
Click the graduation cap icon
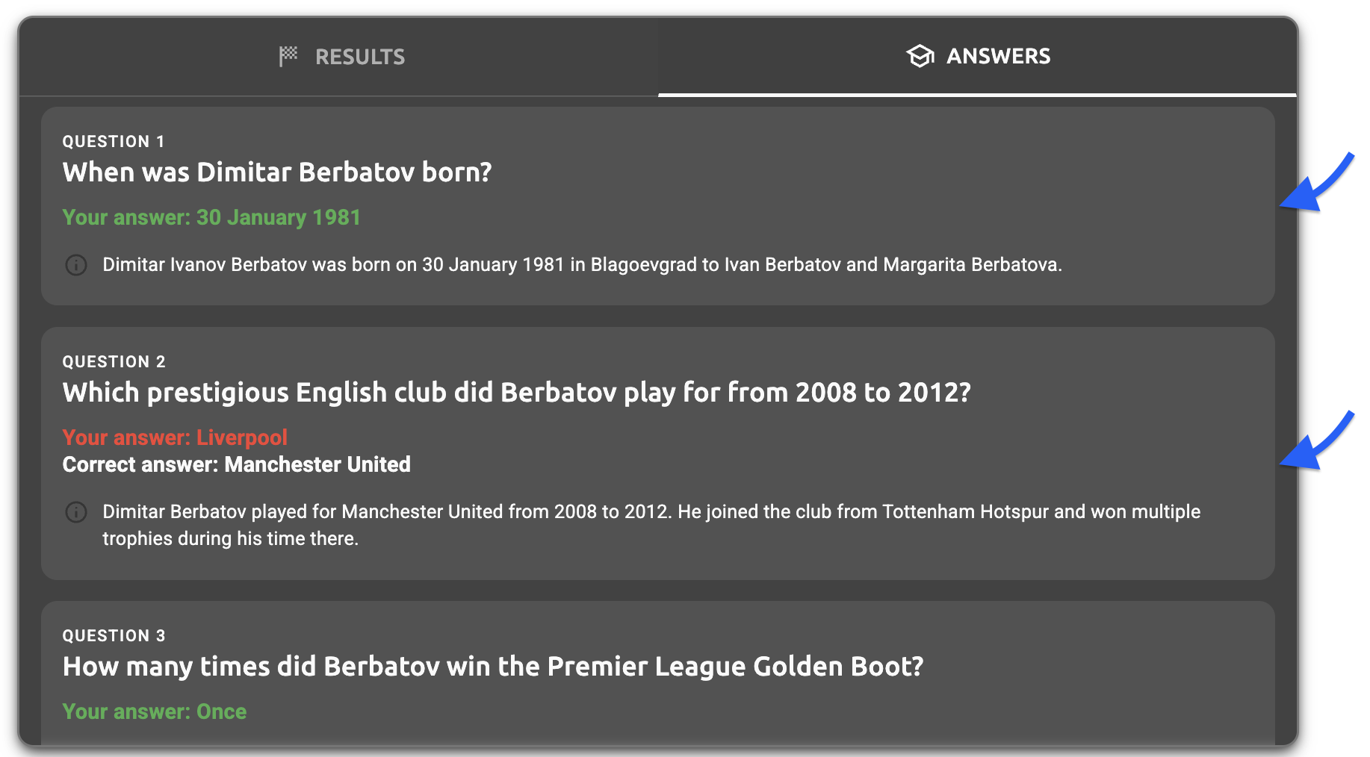pyautogui.click(x=920, y=56)
